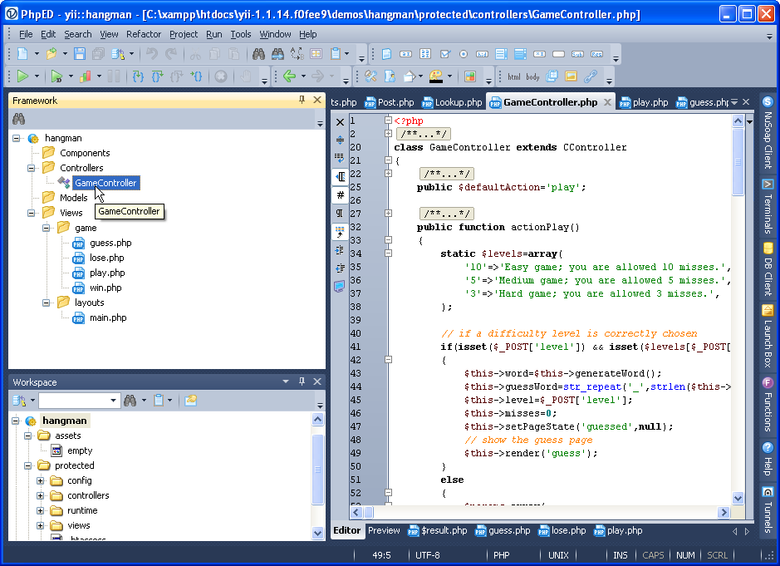Image resolution: width=780 pixels, height=566 pixels.
Task: Click the Find binoculars icon in main toolbar
Action: pos(258,54)
